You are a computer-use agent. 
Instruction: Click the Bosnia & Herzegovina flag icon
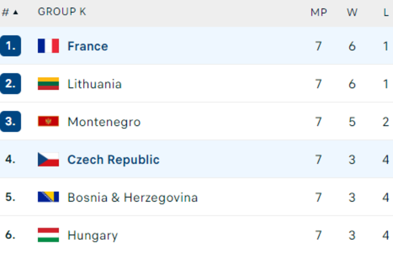pyautogui.click(x=48, y=197)
